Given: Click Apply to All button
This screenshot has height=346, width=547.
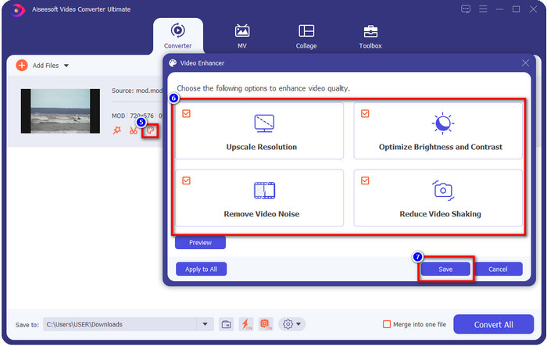Looking at the screenshot, I should [x=201, y=269].
